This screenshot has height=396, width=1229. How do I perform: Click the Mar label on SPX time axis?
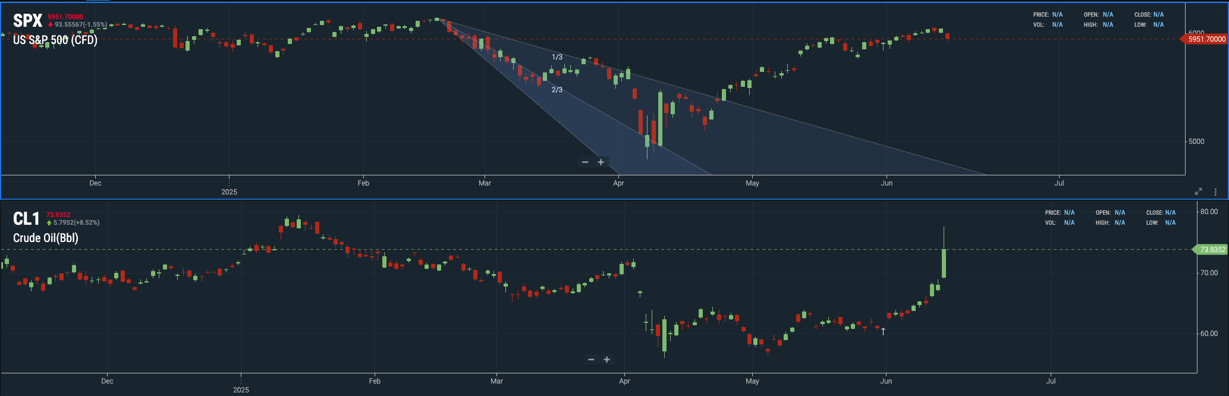coord(485,183)
